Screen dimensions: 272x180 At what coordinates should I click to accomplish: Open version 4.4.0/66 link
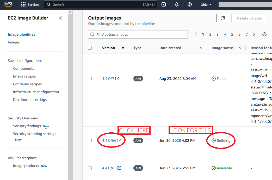click(109, 140)
